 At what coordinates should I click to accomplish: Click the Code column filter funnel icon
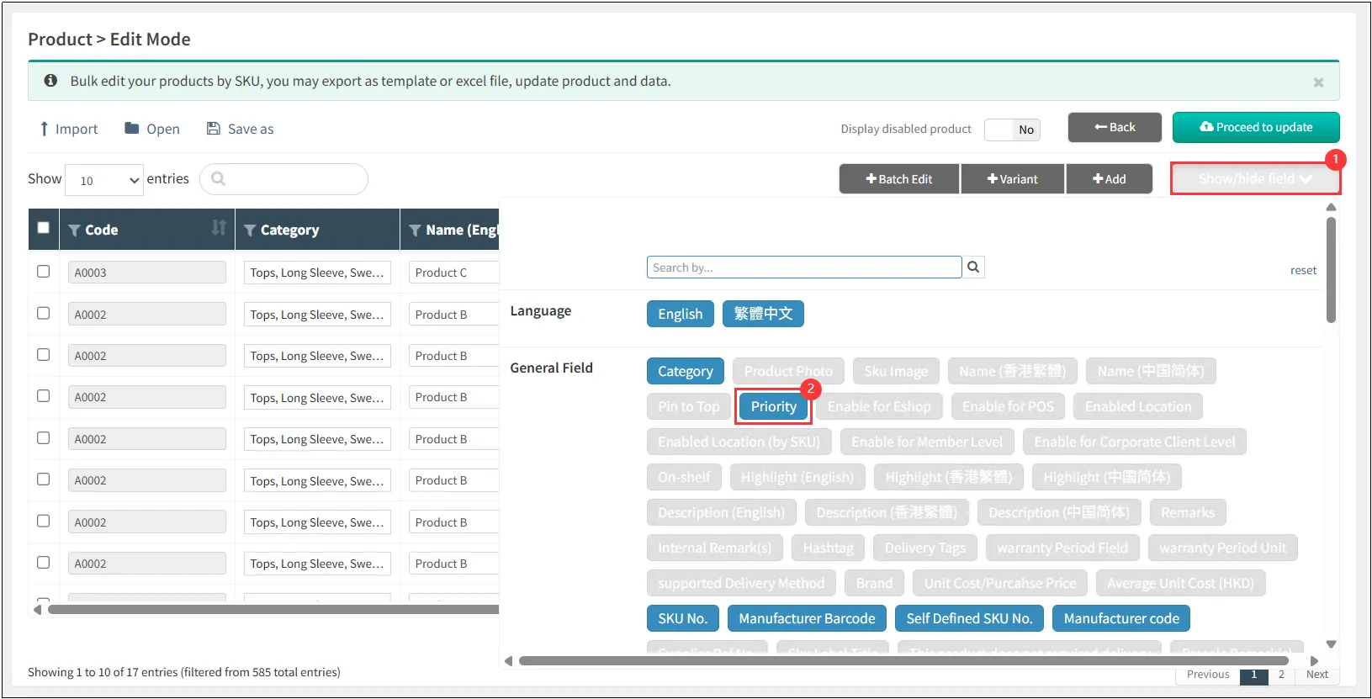[x=75, y=230]
